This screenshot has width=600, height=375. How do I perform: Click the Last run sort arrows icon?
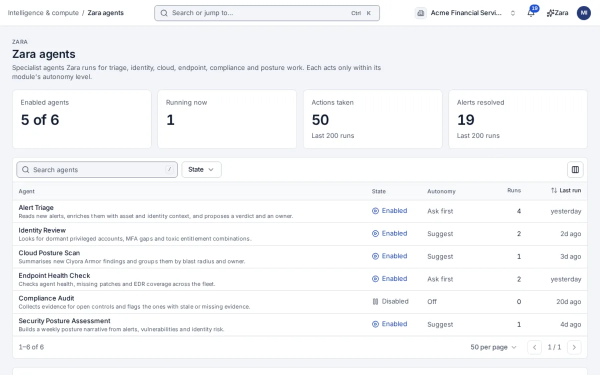coord(554,190)
